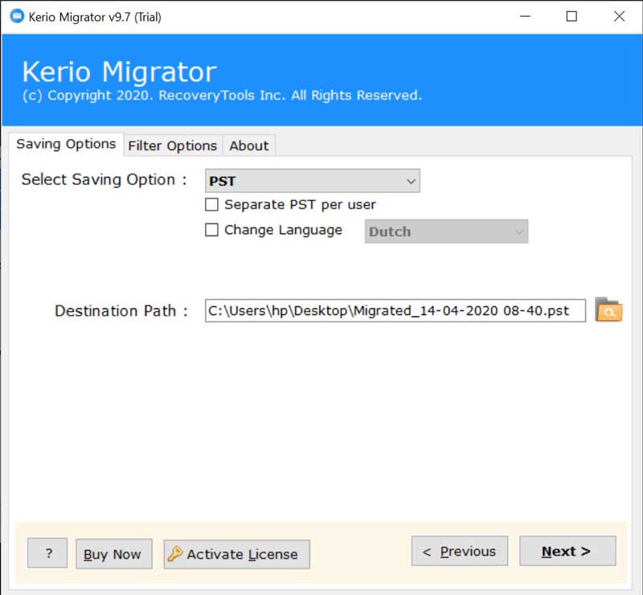Browse for destination folder using folder icon
The width and height of the screenshot is (643, 595).
pos(608,310)
